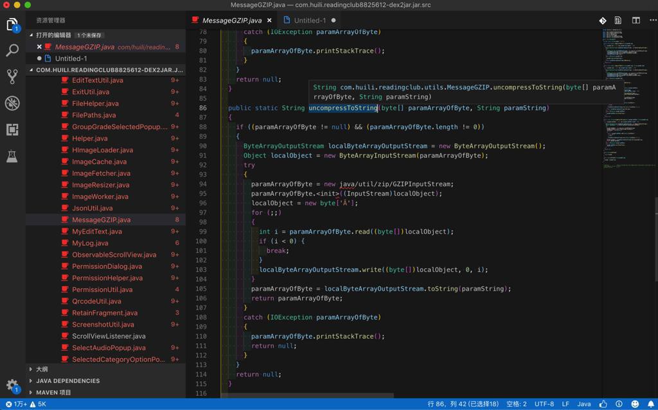Open the Search view in activity bar
658x410 pixels.
pos(12,50)
